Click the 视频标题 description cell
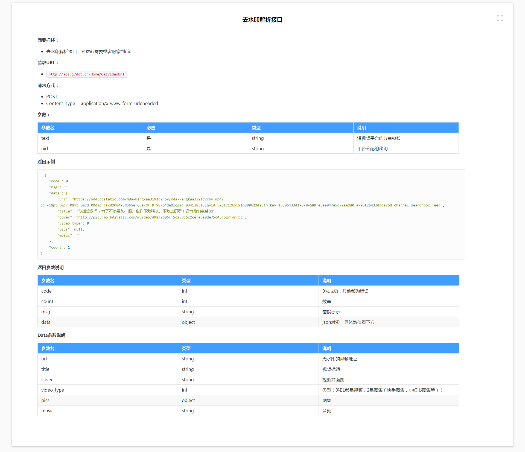This screenshot has width=525, height=452. [389, 369]
